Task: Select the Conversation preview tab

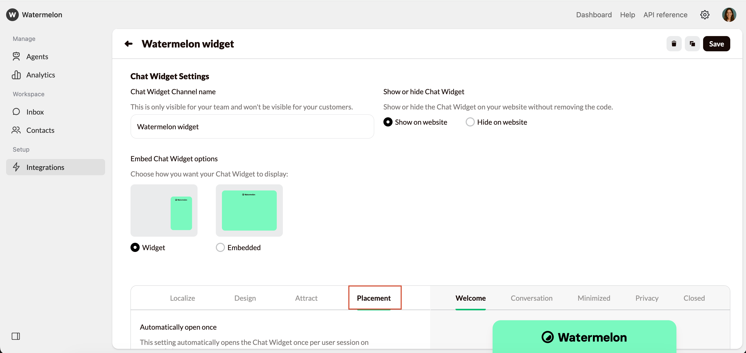Action: click(531, 298)
